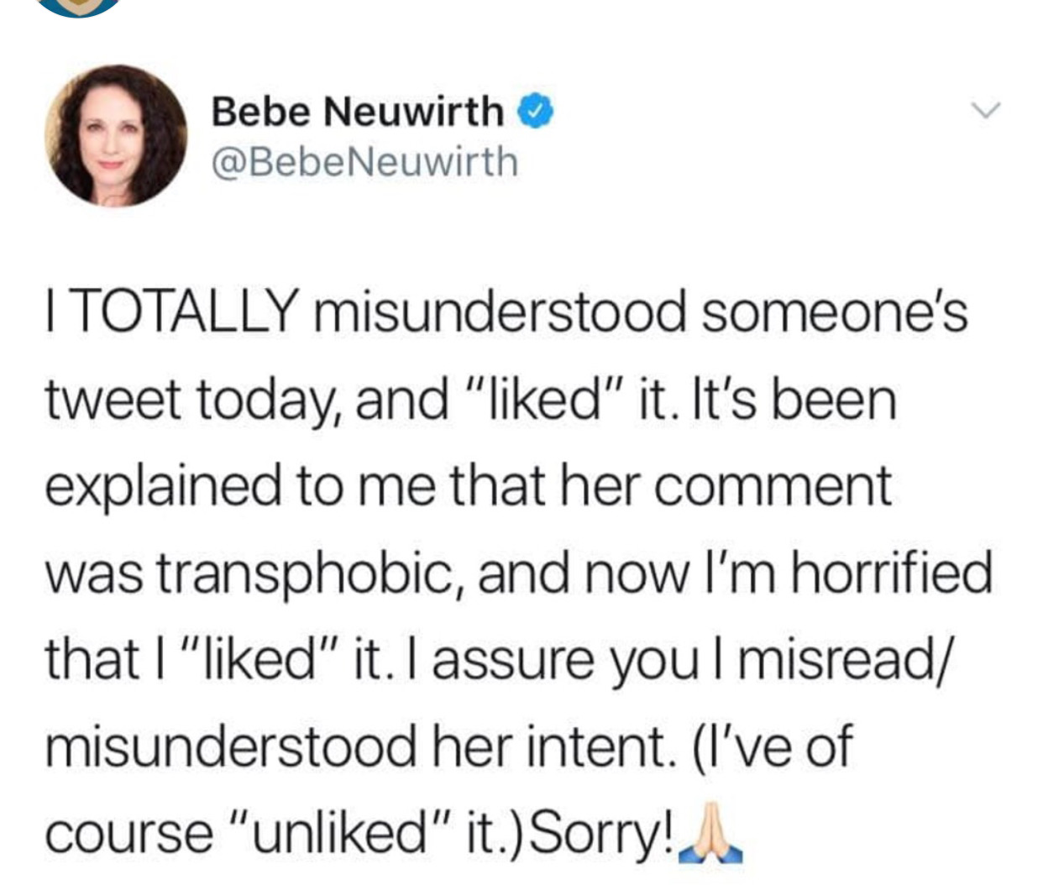Click the word Sorry! ending the tweet
1043x885 pixels.
pos(603,834)
